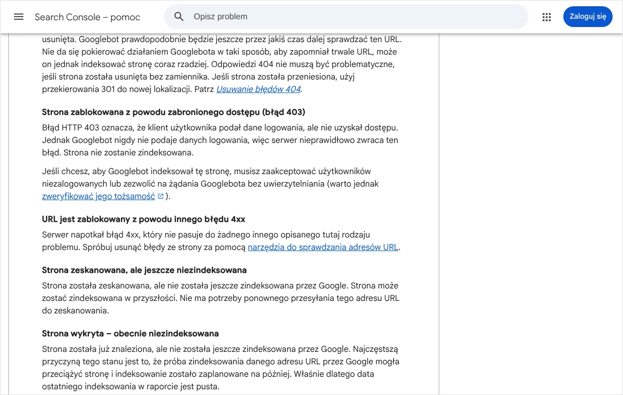The height and width of the screenshot is (395, 623).
Task: Open the hamburger main menu
Action: point(19,17)
